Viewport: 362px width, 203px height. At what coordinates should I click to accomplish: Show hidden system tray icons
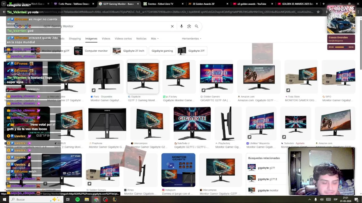tap(309, 199)
